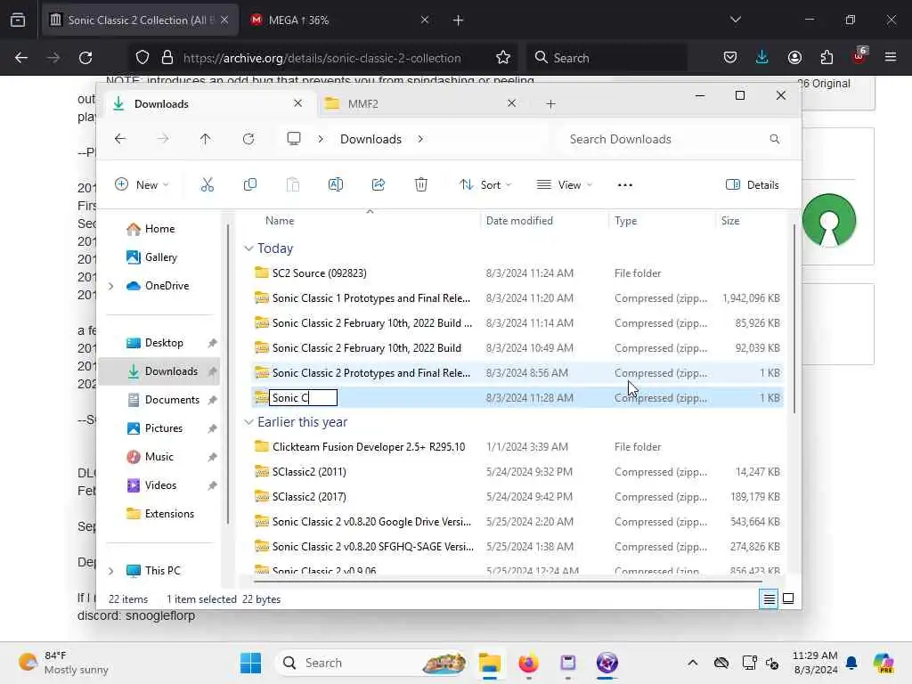Close the MMF2 Explorer tab
912x684 pixels.
click(511, 103)
